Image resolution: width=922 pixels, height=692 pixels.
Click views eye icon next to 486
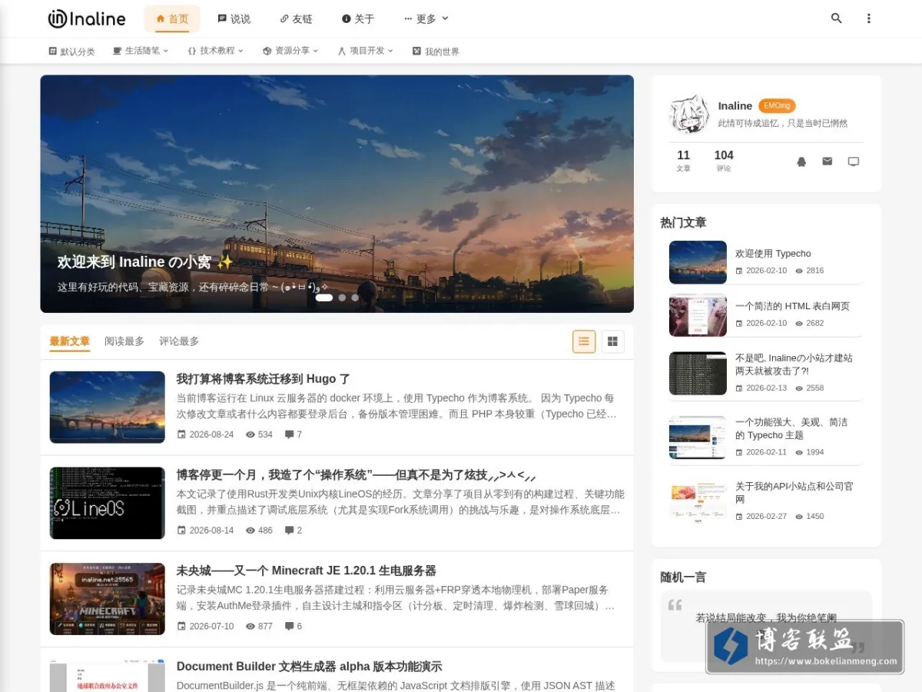tap(250, 531)
